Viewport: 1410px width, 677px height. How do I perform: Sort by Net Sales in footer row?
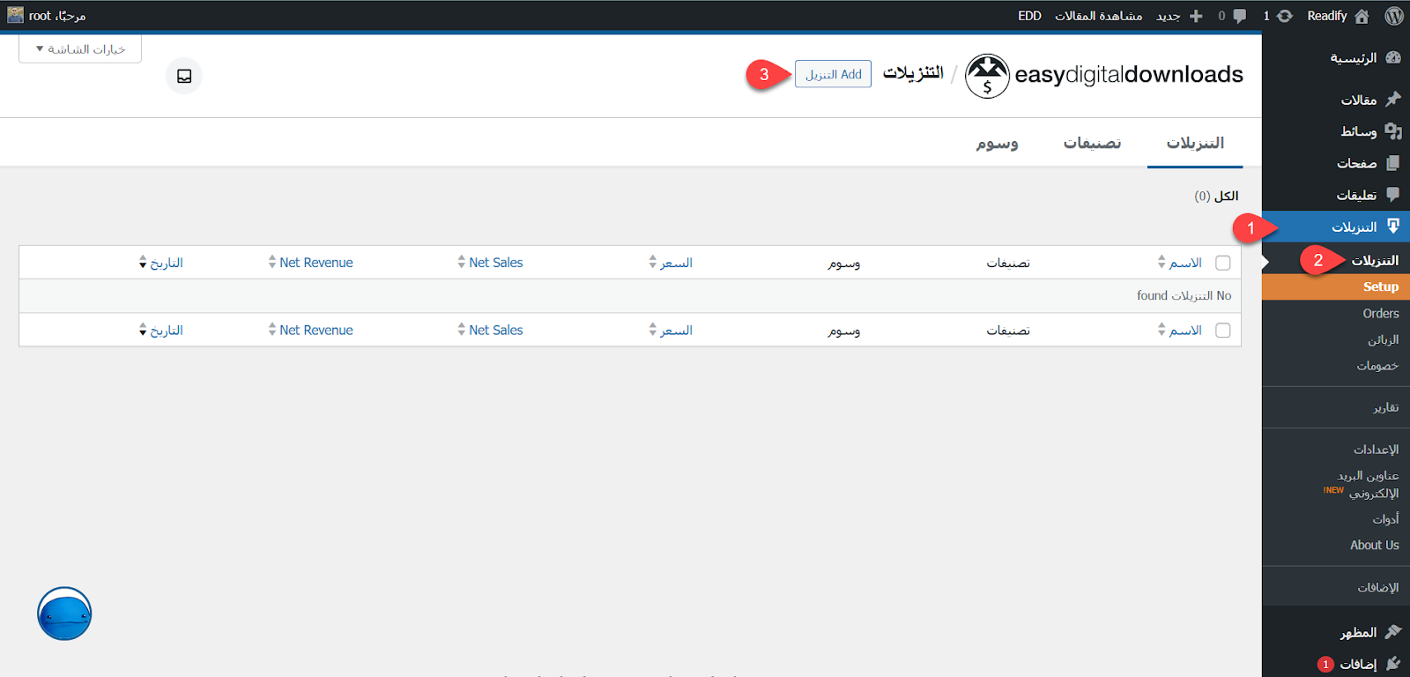(490, 331)
